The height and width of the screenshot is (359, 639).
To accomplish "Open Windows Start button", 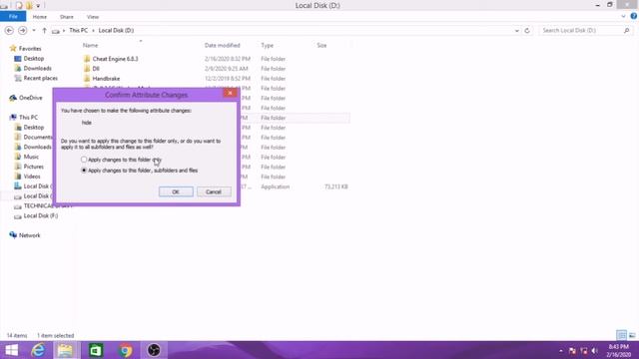I will tap(11, 350).
